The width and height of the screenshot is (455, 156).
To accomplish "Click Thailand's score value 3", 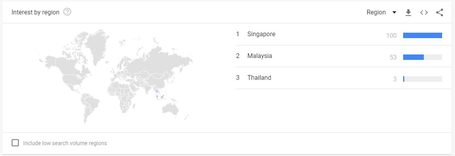I will (x=395, y=79).
